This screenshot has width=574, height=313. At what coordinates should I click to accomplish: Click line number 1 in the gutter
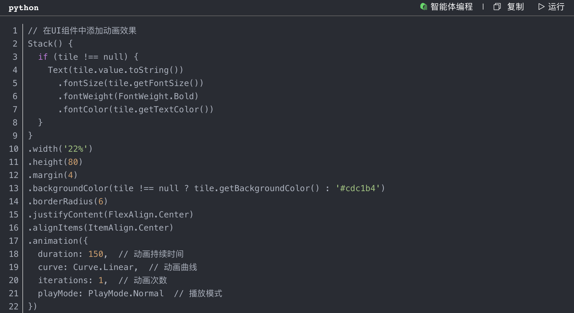point(15,31)
